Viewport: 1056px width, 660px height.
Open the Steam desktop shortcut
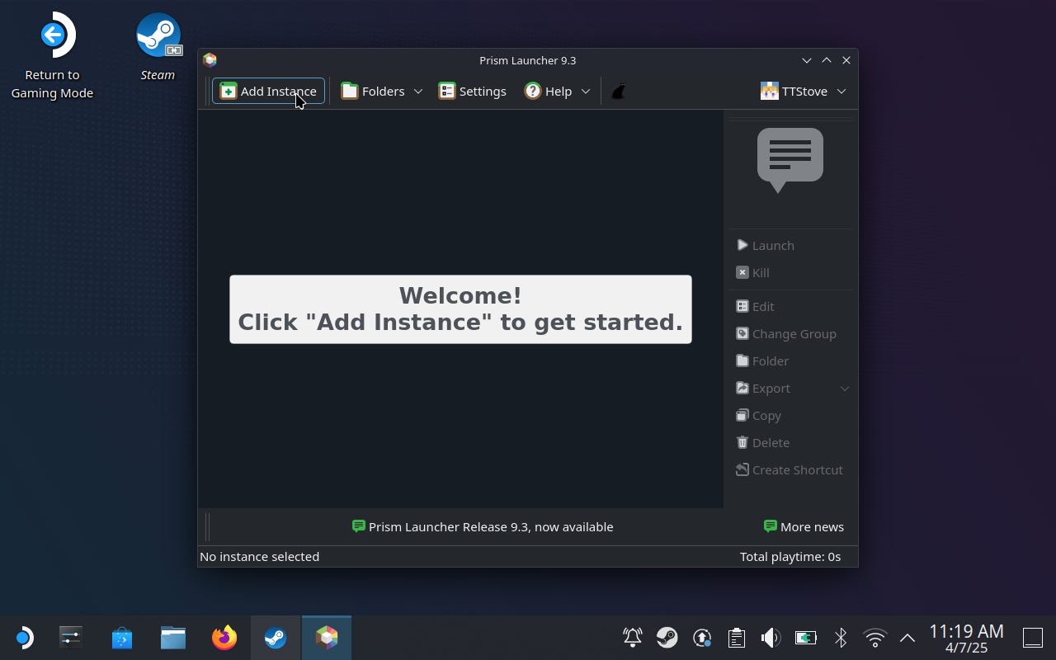click(x=158, y=47)
